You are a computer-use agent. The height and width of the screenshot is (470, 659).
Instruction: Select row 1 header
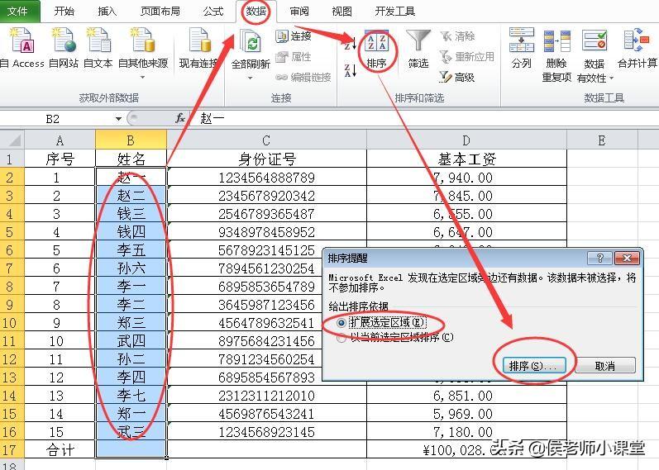coord(12,159)
